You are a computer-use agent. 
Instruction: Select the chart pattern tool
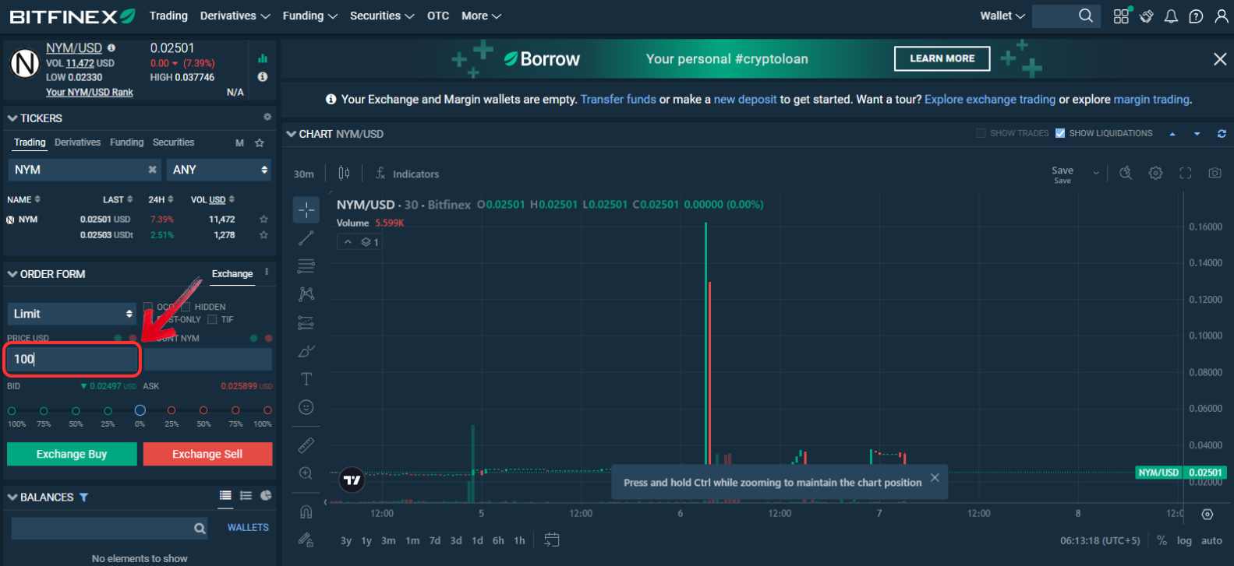[306, 294]
